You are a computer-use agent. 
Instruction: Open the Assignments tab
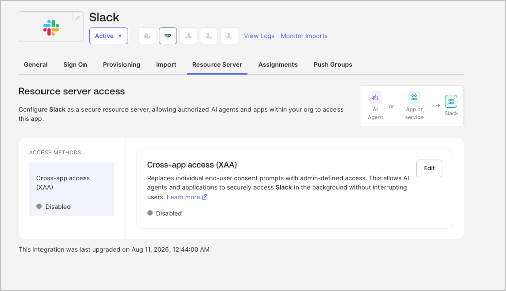(278, 65)
